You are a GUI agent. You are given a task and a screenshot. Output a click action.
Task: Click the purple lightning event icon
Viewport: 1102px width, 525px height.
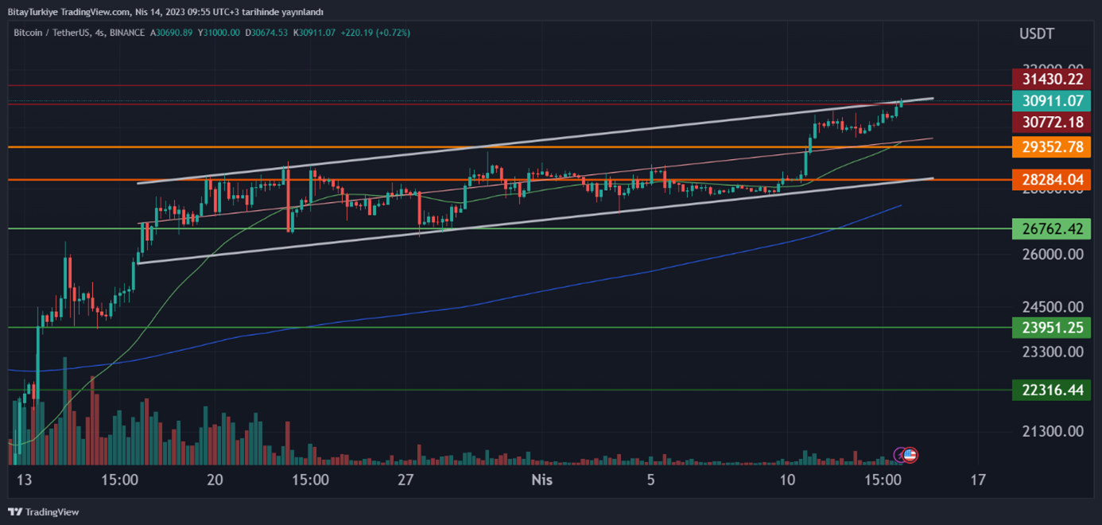(x=900, y=455)
